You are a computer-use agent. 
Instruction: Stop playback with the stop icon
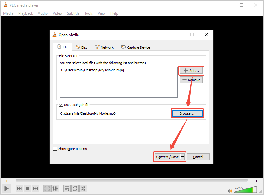click(27, 188)
